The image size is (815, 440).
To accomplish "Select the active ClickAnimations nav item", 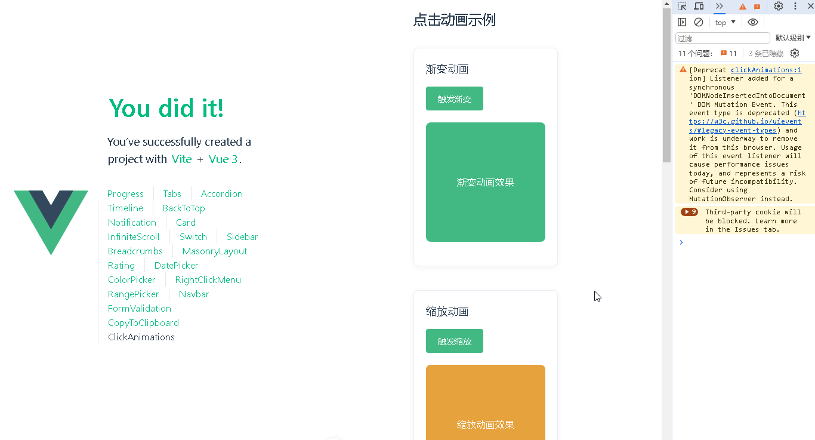I will click(x=141, y=337).
